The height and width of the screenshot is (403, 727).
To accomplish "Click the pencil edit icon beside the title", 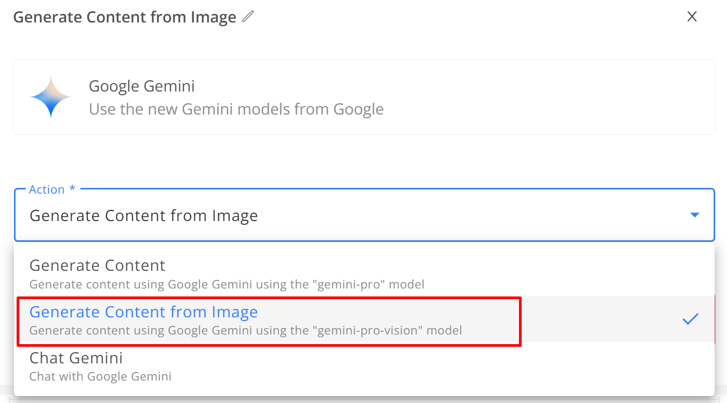I will pos(248,17).
